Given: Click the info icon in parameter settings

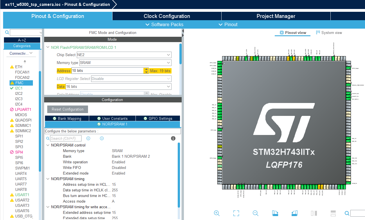Looking at the screenshot, I should [x=173, y=138].
